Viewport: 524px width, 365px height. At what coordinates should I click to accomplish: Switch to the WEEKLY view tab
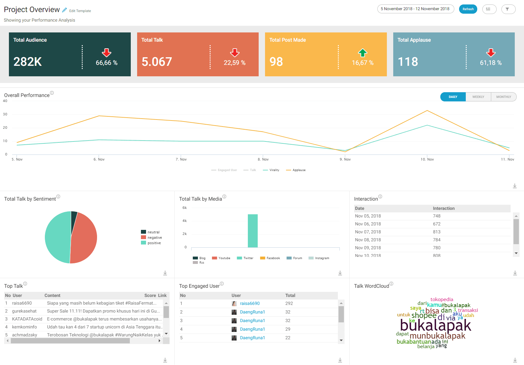(x=478, y=97)
